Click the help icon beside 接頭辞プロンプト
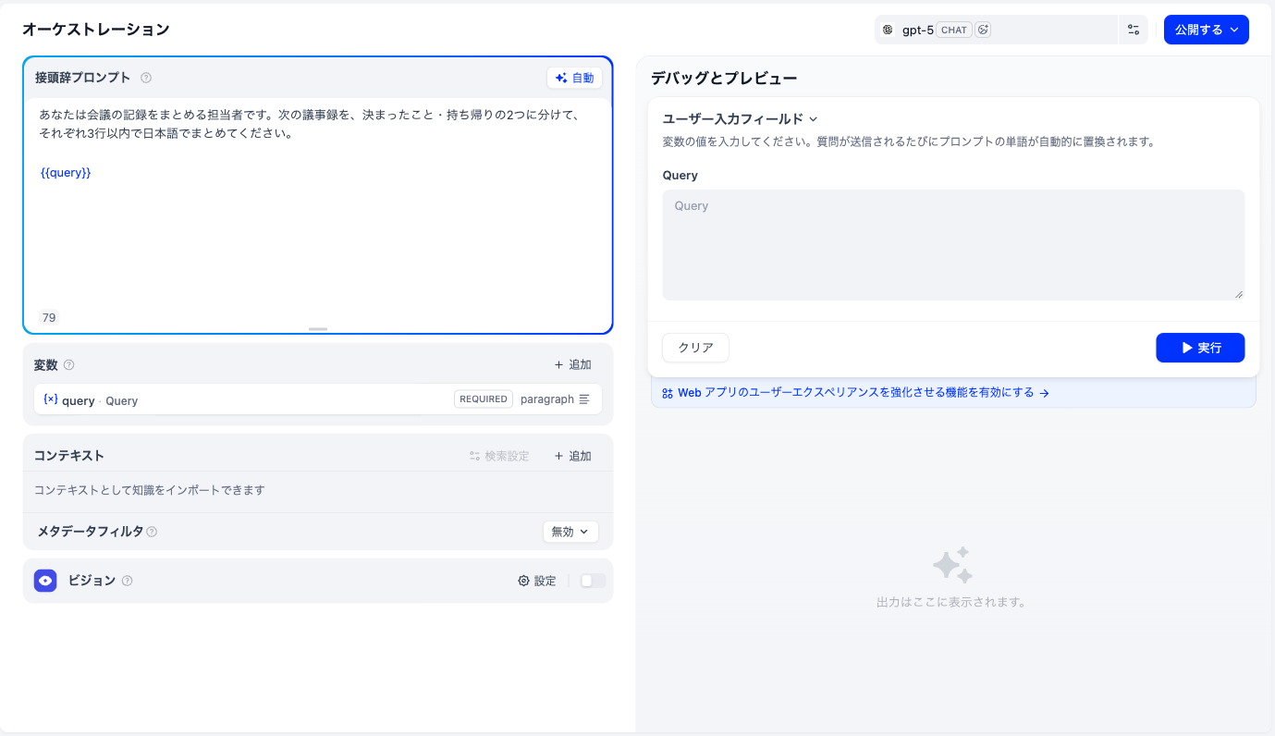Viewport: 1275px width, 736px height. click(x=146, y=78)
